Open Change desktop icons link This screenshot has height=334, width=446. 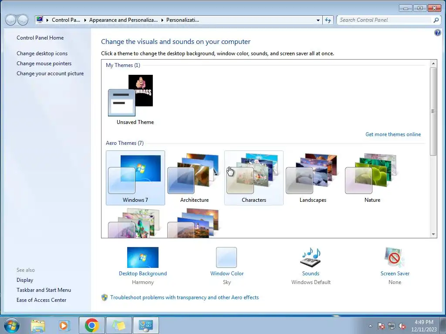42,53
